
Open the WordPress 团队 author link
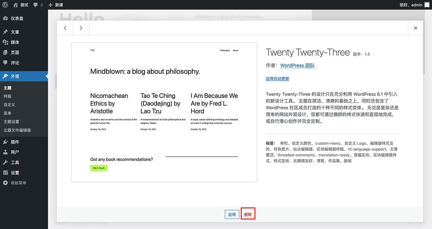pyautogui.click(x=297, y=65)
